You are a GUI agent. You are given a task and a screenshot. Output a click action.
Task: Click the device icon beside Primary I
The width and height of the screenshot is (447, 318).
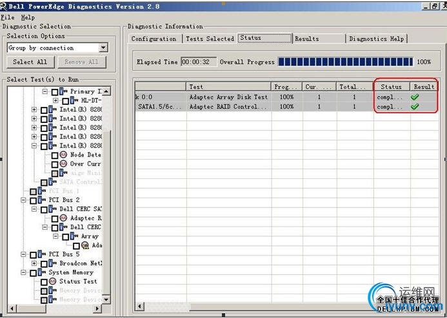pos(63,91)
